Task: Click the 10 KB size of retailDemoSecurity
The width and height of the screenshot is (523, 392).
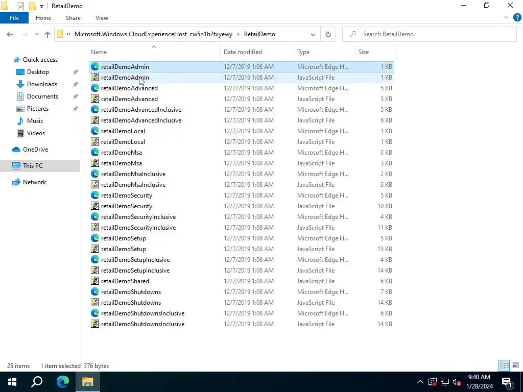Action: tap(385, 206)
